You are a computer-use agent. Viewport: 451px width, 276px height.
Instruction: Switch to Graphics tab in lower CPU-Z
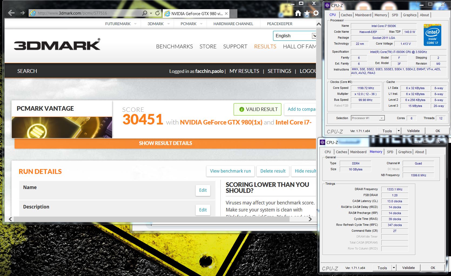pos(405,152)
